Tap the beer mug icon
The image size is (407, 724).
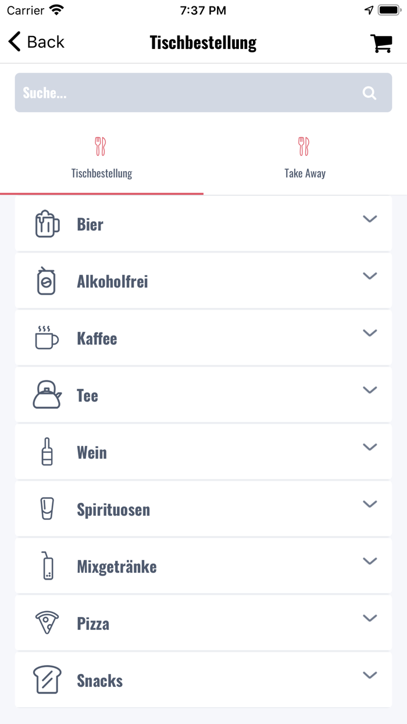pos(47,224)
